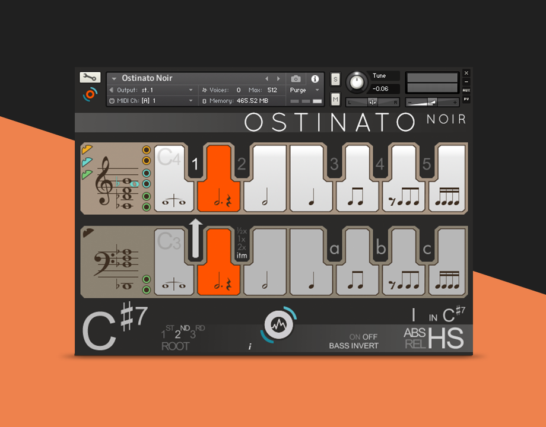Click the camera snapshot icon
The image size is (546, 427).
[296, 79]
